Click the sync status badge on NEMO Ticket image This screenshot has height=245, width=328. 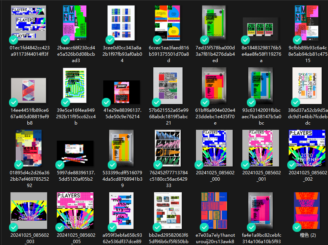(x=245, y=40)
